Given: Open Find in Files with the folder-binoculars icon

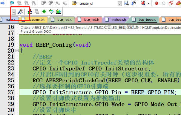Looking at the screenshot, I should tap(74, 3).
